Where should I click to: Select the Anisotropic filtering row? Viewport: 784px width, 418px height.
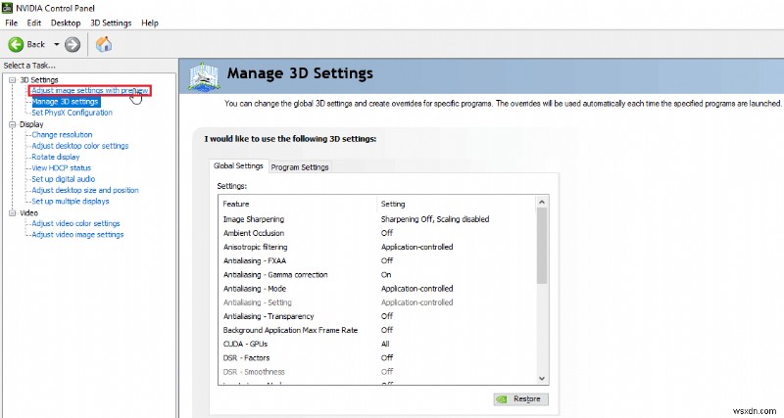[377, 247]
